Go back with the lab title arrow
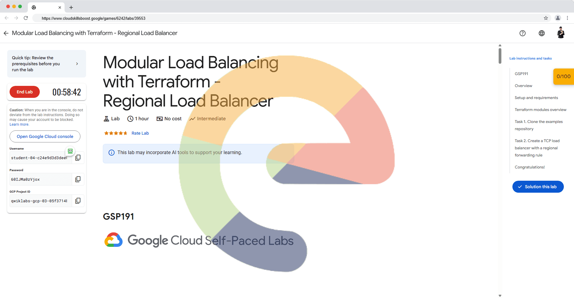Viewport: 574px width, 298px height. (6, 33)
